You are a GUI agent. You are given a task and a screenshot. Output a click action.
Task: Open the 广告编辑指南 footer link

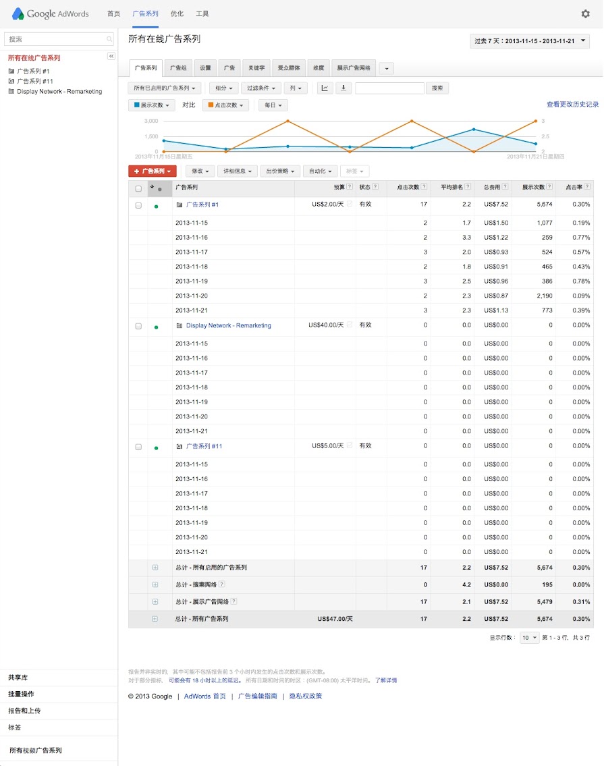pyautogui.click(x=258, y=696)
